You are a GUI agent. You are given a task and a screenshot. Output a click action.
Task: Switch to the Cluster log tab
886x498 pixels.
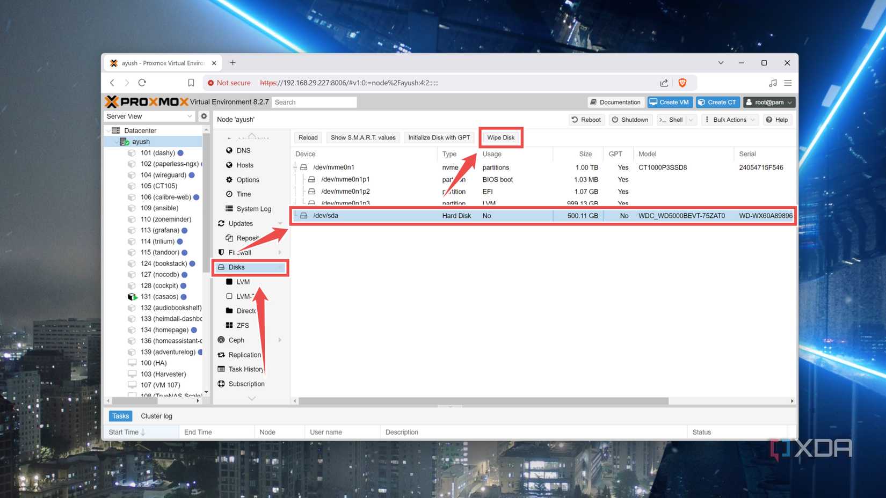156,416
